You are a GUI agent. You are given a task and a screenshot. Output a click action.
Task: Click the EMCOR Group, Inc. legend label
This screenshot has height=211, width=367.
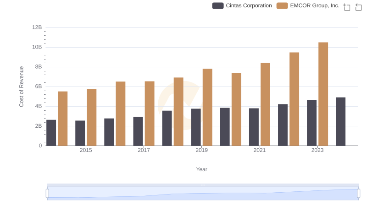point(315,5)
